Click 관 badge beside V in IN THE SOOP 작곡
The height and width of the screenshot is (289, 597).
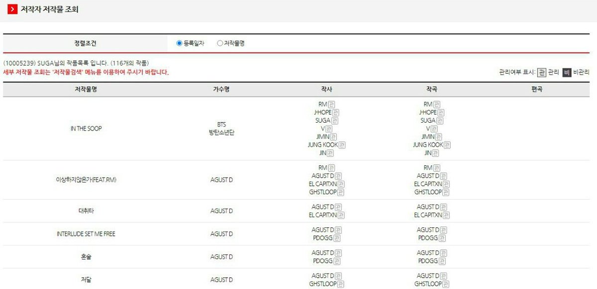[433, 129]
